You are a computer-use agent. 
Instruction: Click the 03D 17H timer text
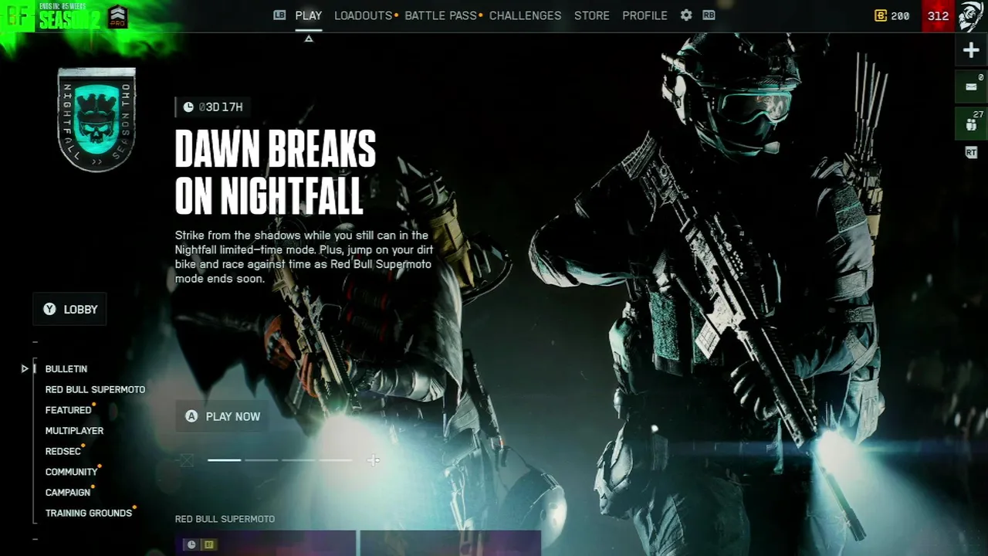(221, 107)
